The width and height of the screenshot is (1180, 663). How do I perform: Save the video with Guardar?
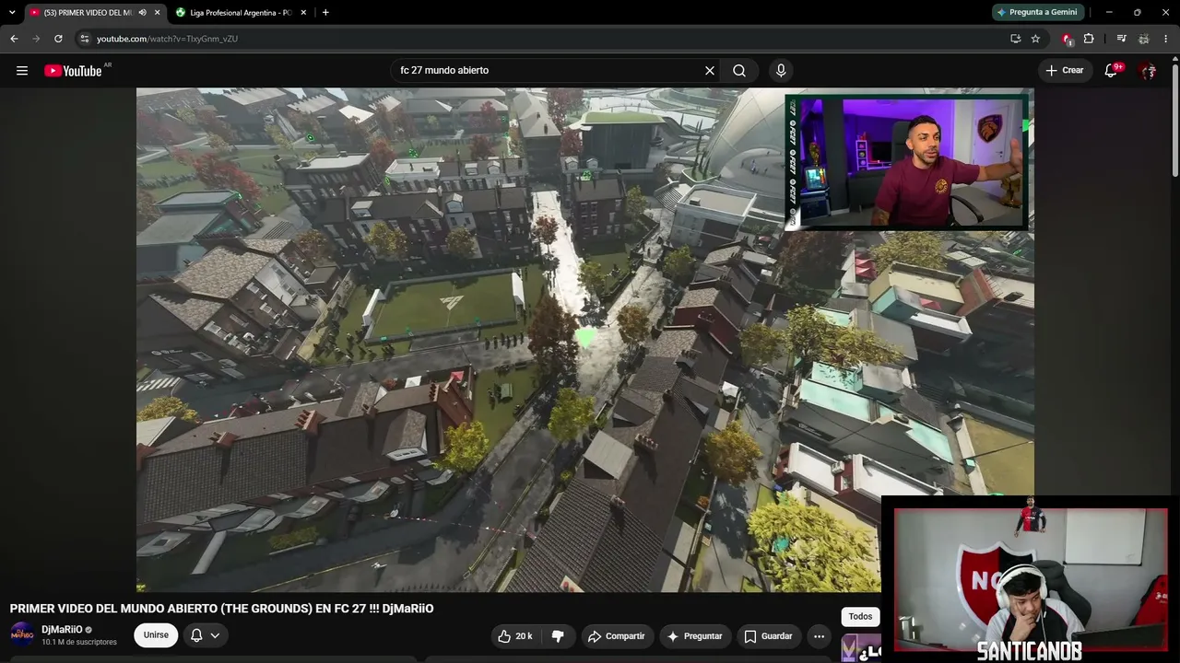coord(768,636)
